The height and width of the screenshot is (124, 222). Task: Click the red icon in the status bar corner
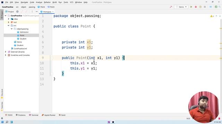point(219,118)
